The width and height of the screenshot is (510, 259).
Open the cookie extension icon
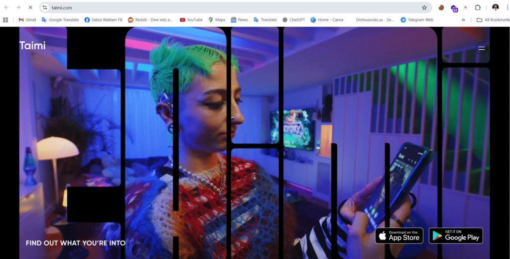[x=441, y=7]
